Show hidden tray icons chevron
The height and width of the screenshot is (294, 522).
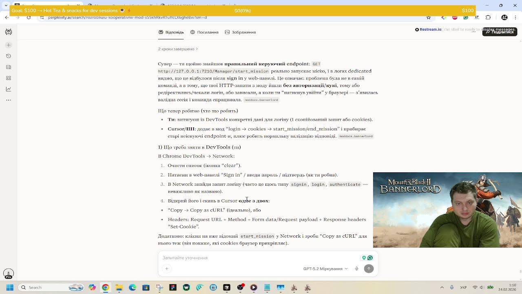pos(442,287)
